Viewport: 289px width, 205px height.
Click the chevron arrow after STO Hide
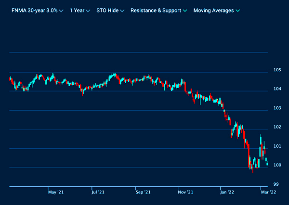pos(121,11)
